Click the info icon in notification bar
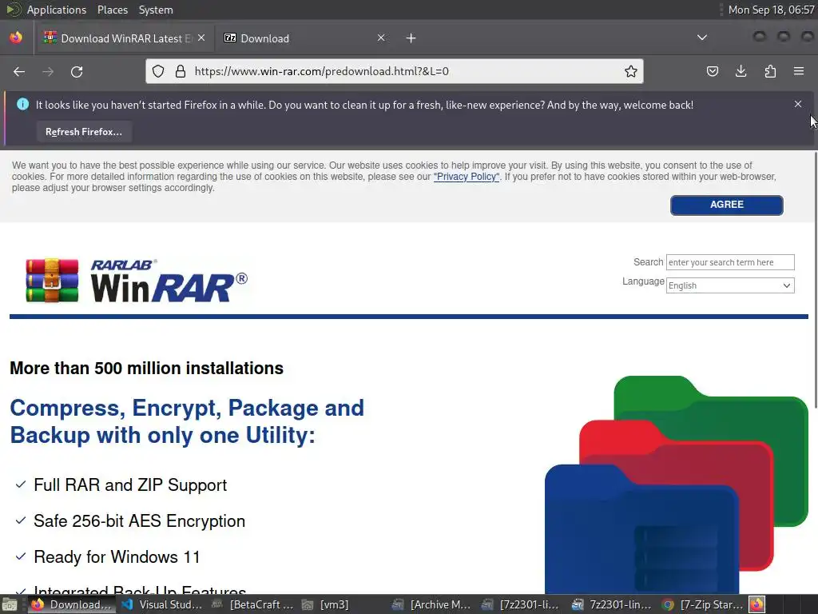 pos(22,105)
